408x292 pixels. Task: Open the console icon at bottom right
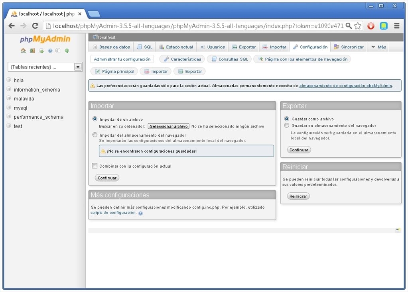tap(398, 230)
